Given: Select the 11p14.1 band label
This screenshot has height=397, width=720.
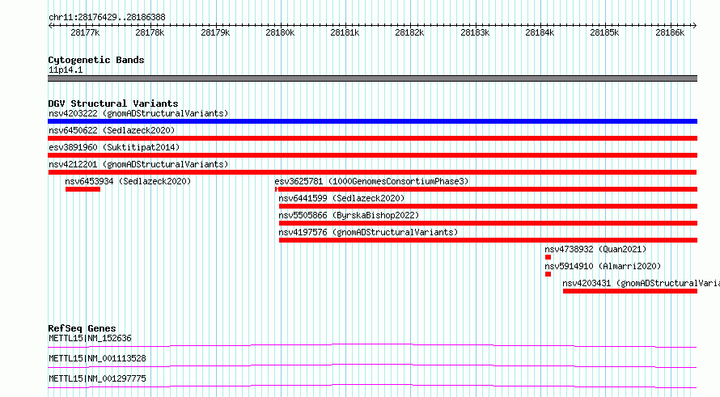Looking at the screenshot, I should [66, 70].
